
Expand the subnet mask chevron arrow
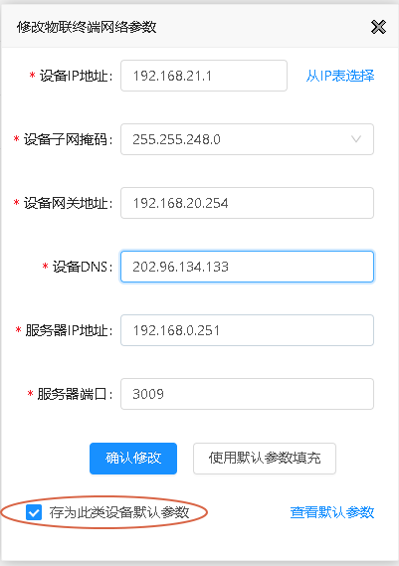[x=356, y=139]
